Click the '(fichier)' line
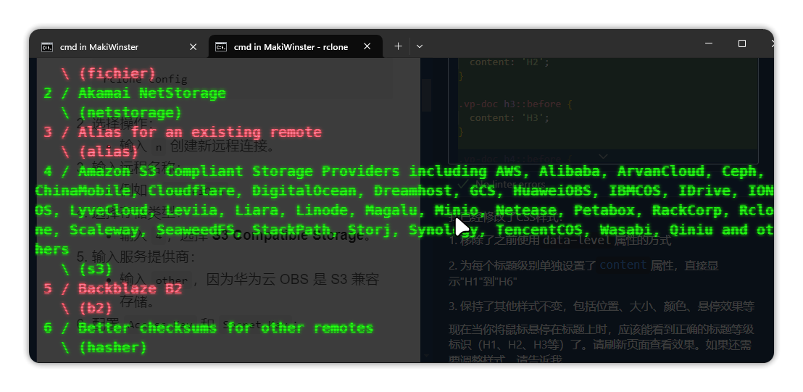 (x=108, y=73)
